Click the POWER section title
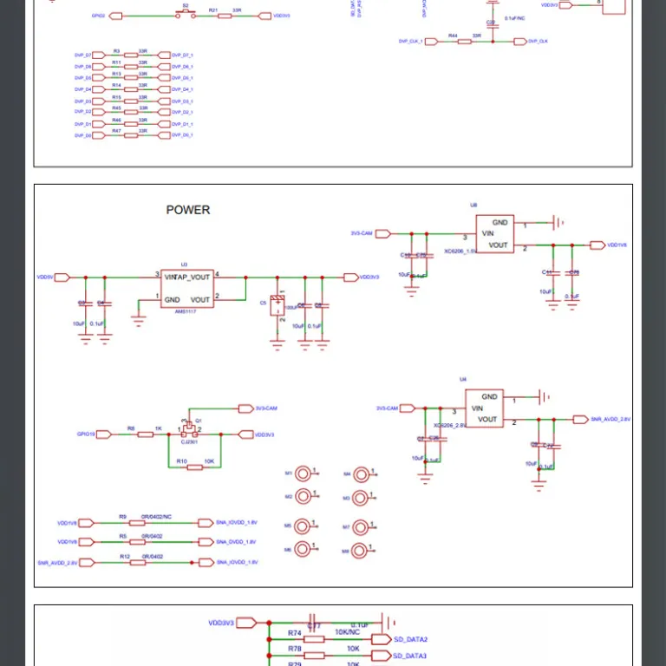 (x=187, y=210)
